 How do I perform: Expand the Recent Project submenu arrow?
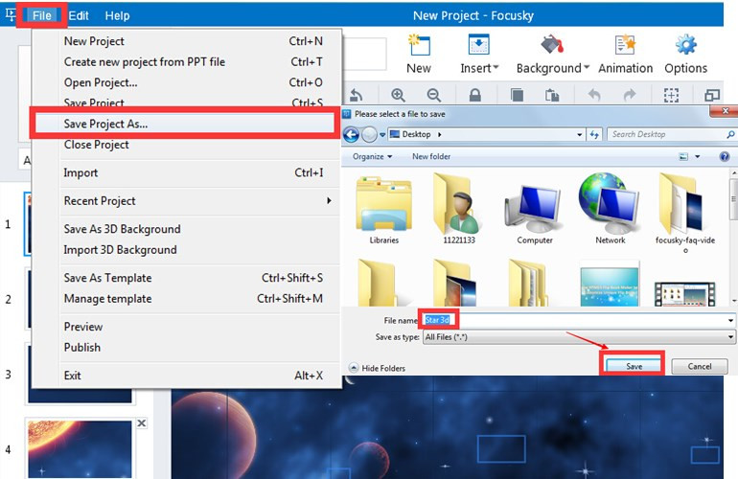[x=329, y=200]
